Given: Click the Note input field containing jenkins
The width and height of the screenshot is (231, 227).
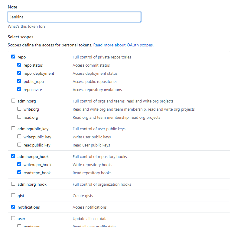Looking at the screenshot, I should point(74,17).
